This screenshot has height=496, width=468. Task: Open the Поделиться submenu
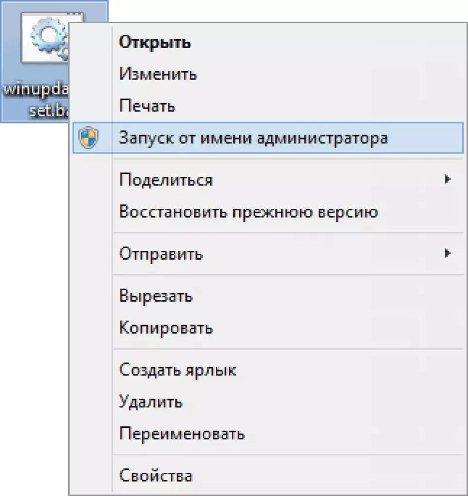(268, 180)
